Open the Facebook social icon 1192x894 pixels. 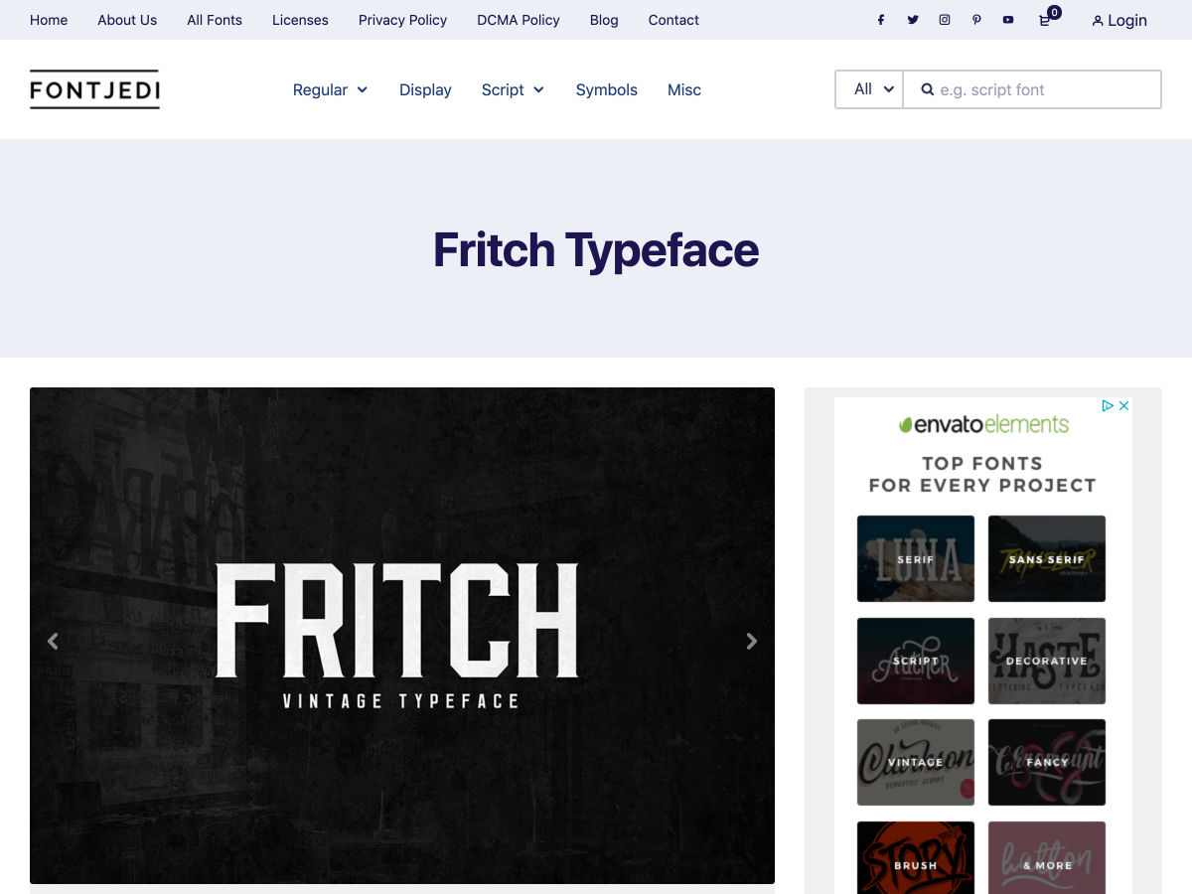click(880, 20)
